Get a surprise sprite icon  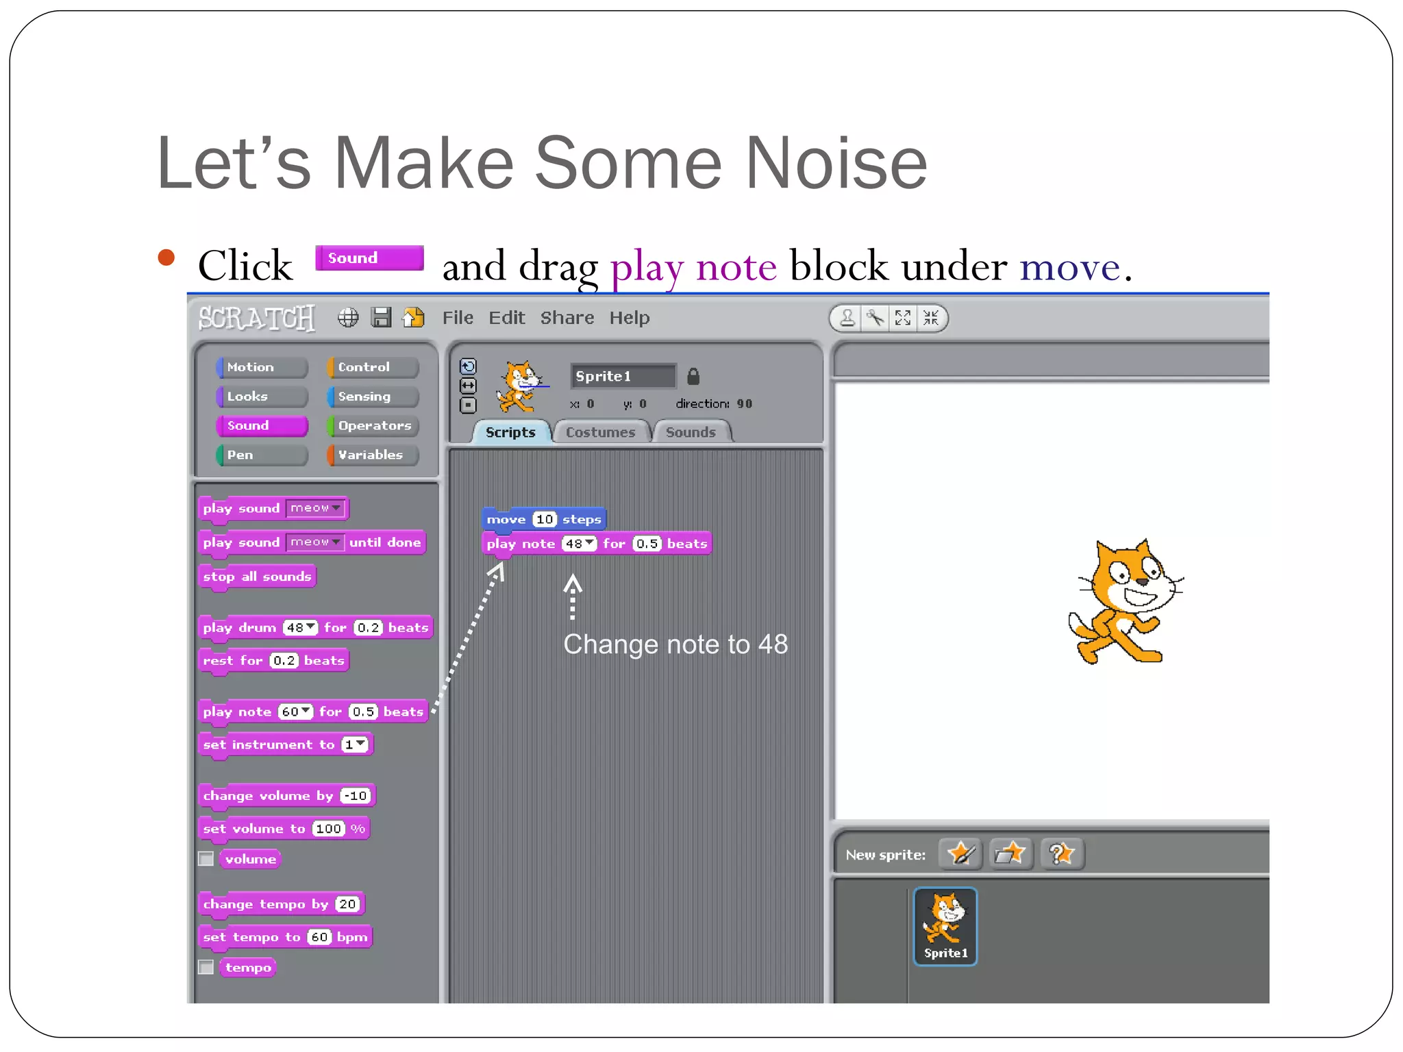click(x=1061, y=854)
